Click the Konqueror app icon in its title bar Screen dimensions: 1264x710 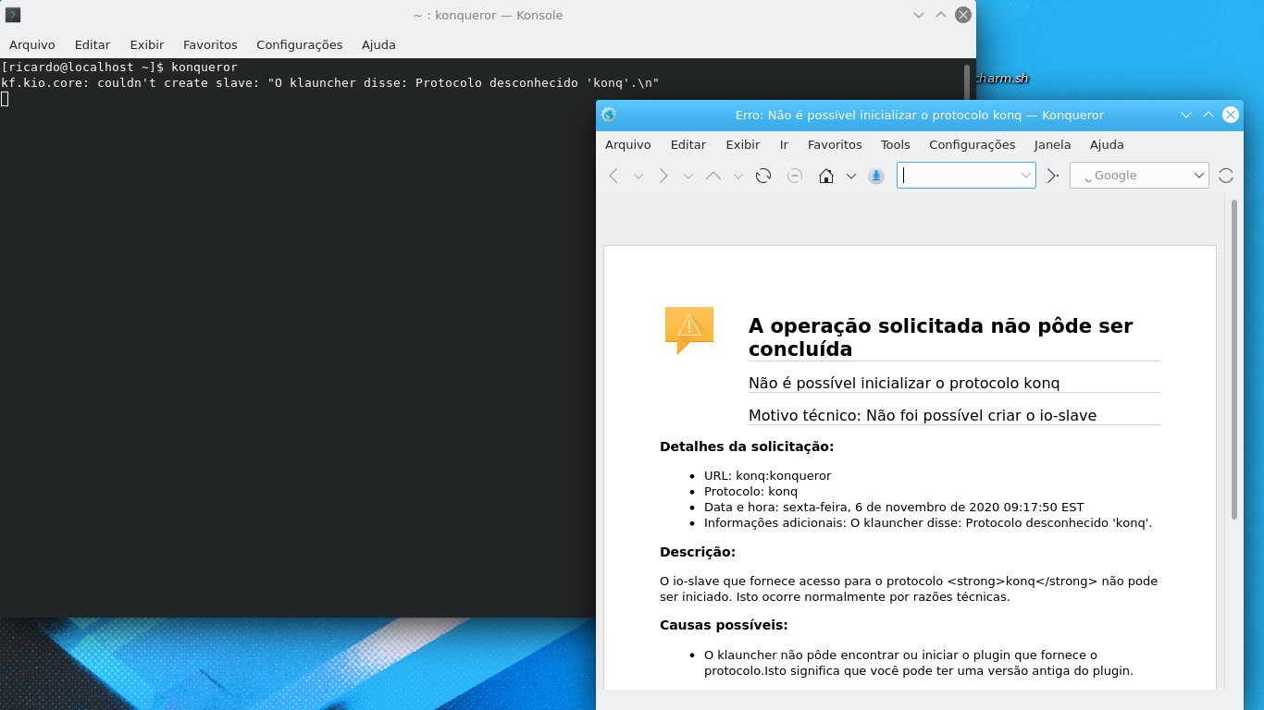[x=608, y=115]
